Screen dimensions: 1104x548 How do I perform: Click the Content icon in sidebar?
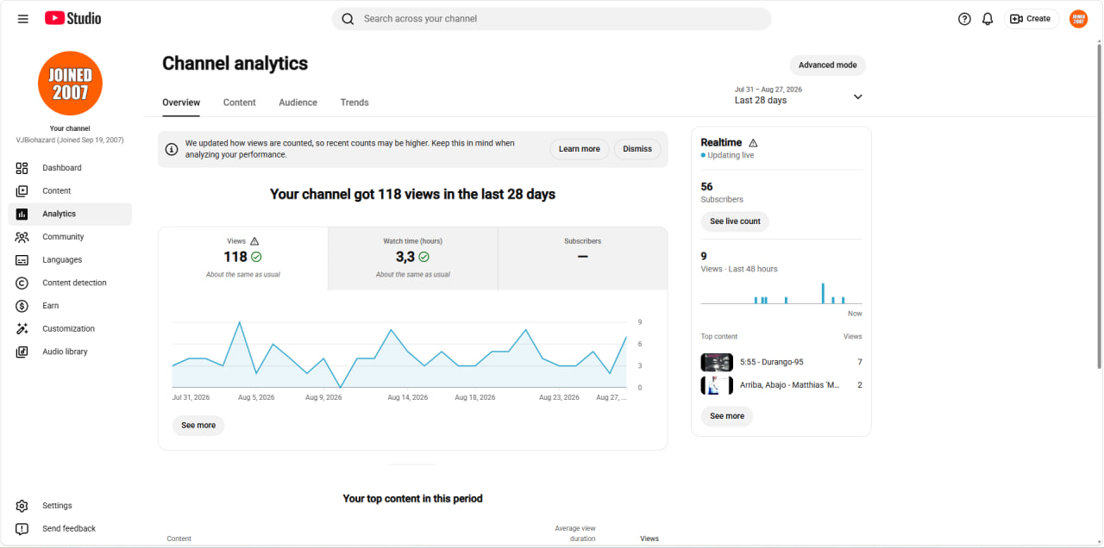pyautogui.click(x=22, y=191)
